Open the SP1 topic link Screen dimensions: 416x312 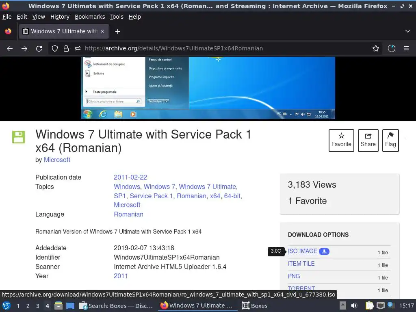(x=120, y=196)
